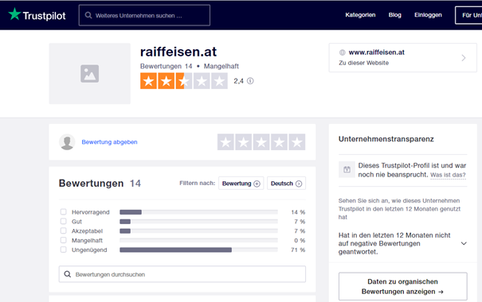This screenshot has height=302, width=482.
Task: Click the Ungenügend 71 % rating bar
Action: [198, 250]
